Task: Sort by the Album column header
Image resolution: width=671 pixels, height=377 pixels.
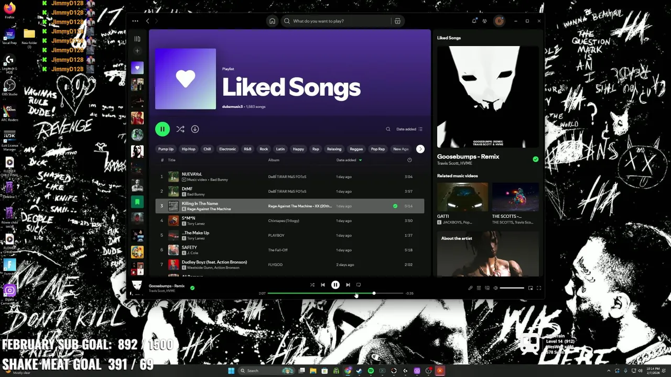Action: (274, 160)
